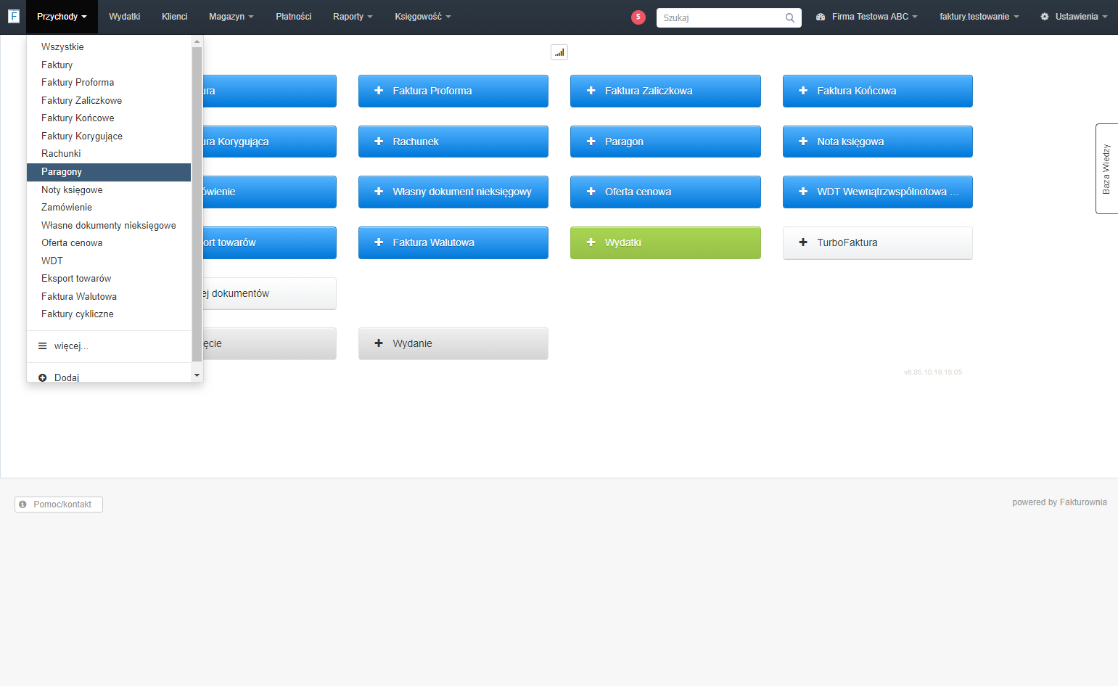Open the notifications badge showing 5
1118x686 pixels.
point(638,17)
